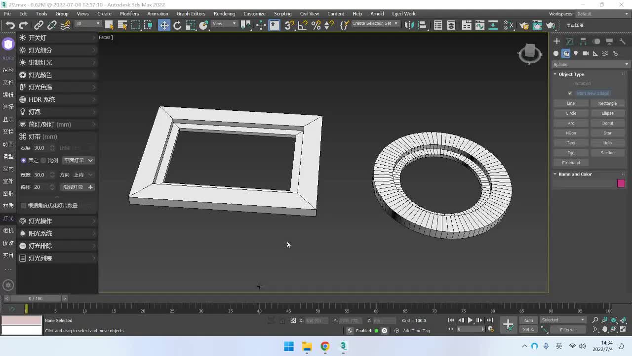Viewport: 632px width, 356px height.
Task: Click the Play Animation button
Action: pyautogui.click(x=470, y=320)
